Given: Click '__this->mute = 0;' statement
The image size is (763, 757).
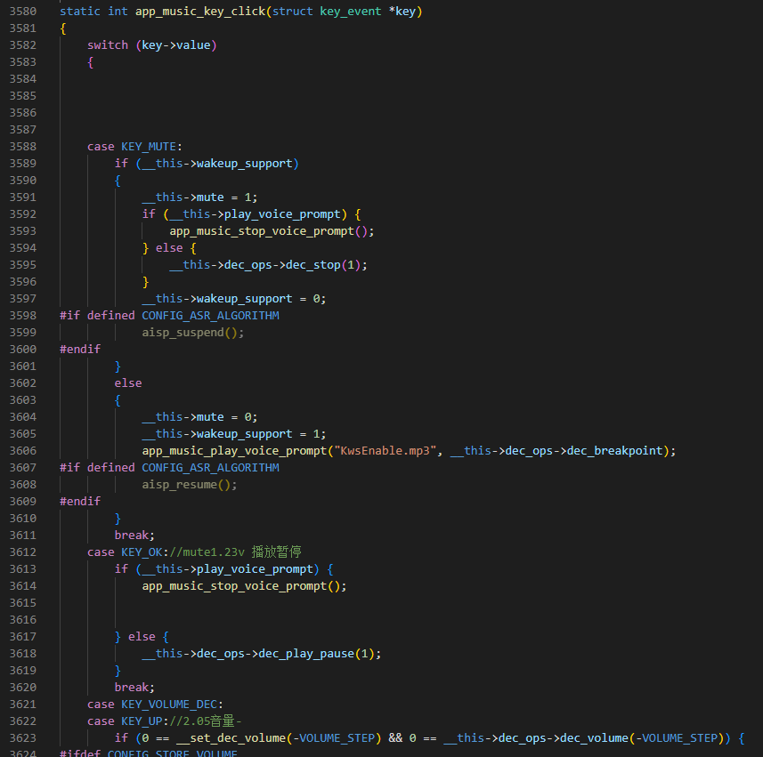Looking at the screenshot, I should click(x=199, y=416).
